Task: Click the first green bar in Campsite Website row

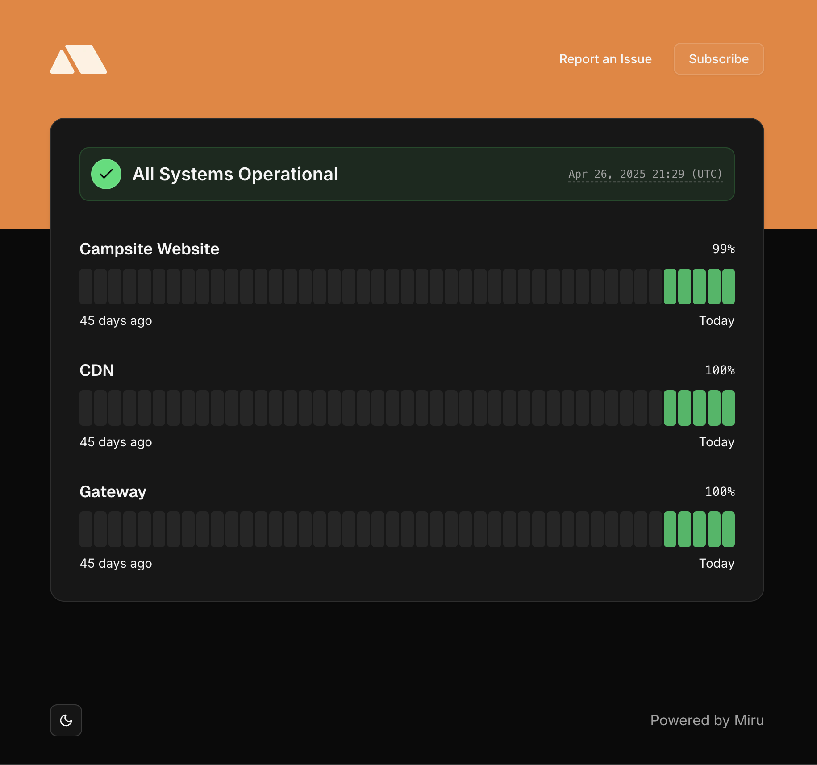Action: [x=670, y=287]
